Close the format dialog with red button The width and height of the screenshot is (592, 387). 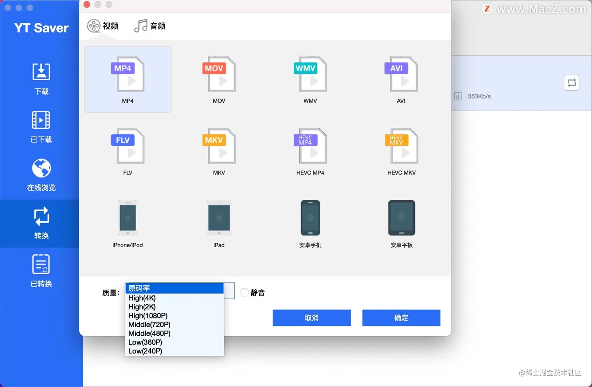(x=87, y=4)
